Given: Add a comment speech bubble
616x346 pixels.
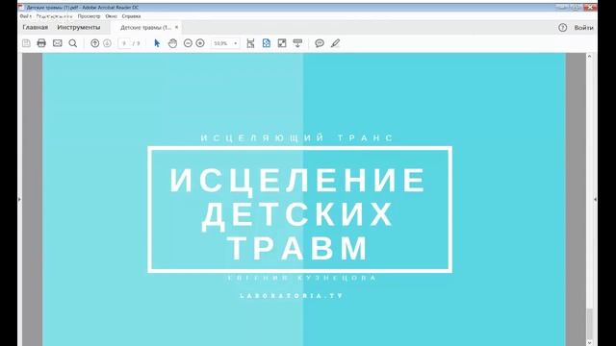Looking at the screenshot, I should 320,43.
